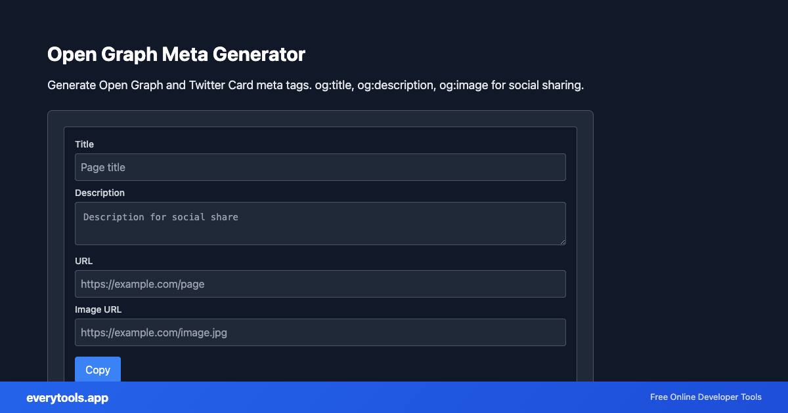788x413 pixels.
Task: Click the 'Image URL' field label
Action: (x=98, y=309)
